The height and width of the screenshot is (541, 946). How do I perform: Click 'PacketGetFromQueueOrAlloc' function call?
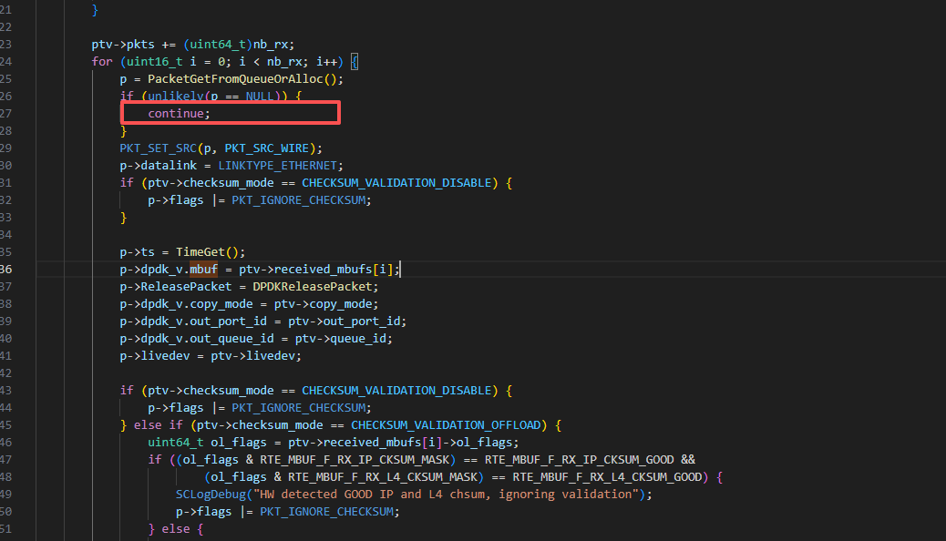235,79
